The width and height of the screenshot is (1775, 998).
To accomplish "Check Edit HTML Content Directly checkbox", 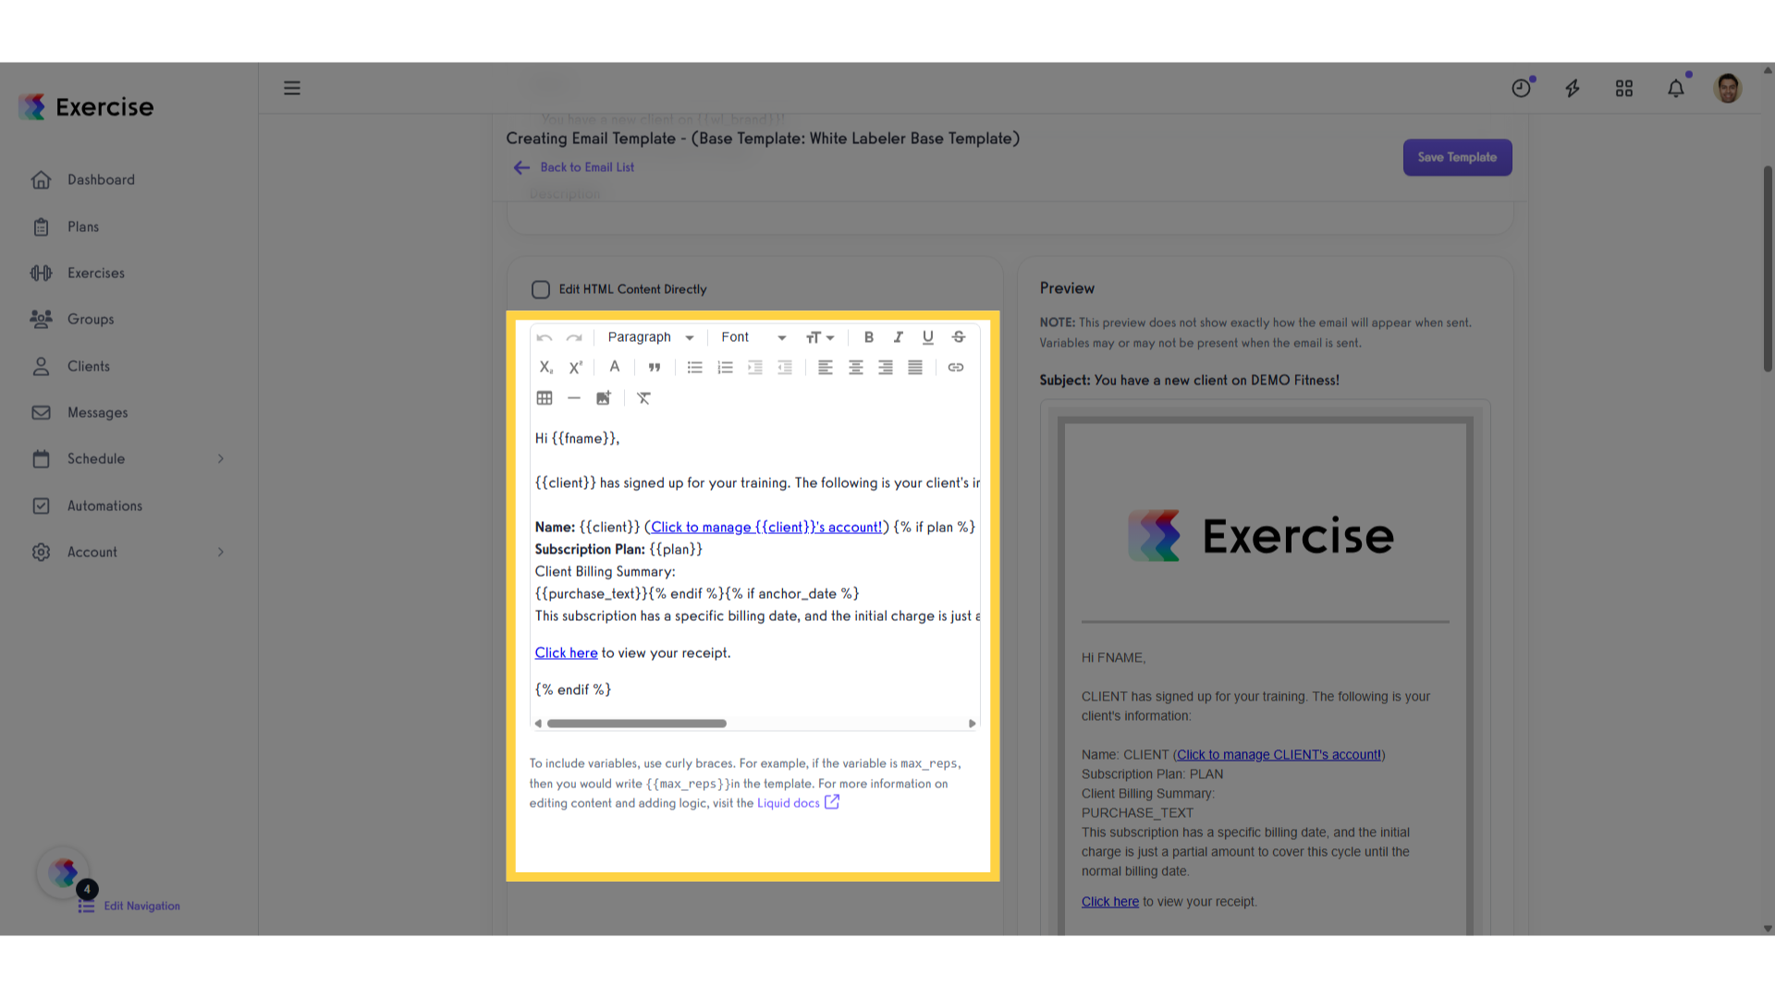I will 541,289.
